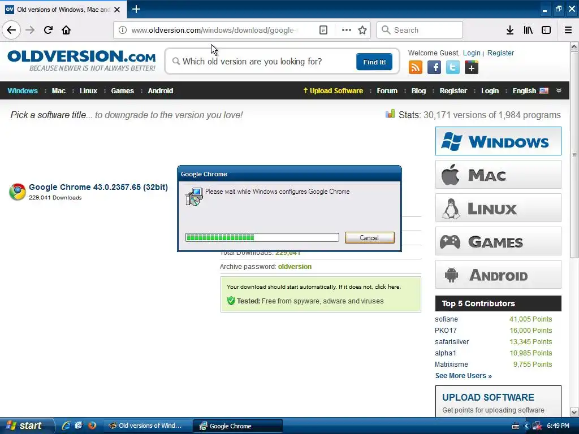Screen dimensions: 579x434
Task: Open Blog in the nav bar
Action: [x=418, y=91]
